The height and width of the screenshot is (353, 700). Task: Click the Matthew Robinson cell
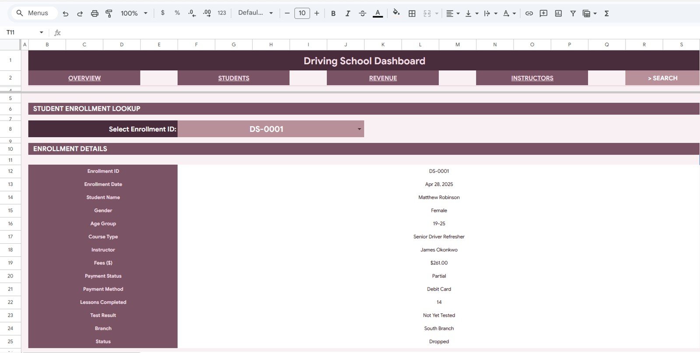pyautogui.click(x=439, y=197)
